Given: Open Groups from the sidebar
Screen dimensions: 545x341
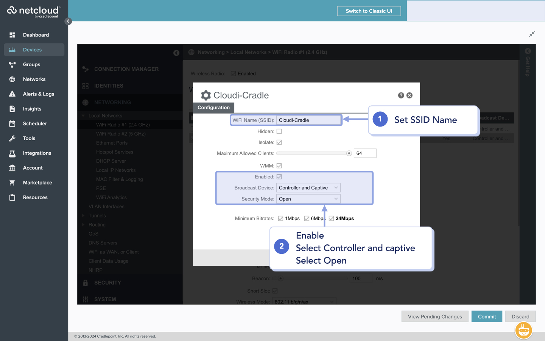Looking at the screenshot, I should point(32,64).
